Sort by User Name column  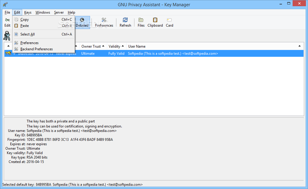pyautogui.click(x=215, y=46)
